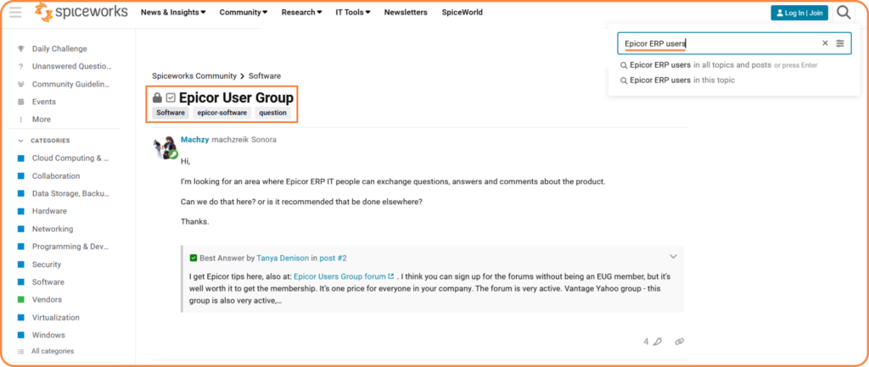869x367 pixels.
Task: Click the Log In | Join button
Action: pyautogui.click(x=799, y=13)
